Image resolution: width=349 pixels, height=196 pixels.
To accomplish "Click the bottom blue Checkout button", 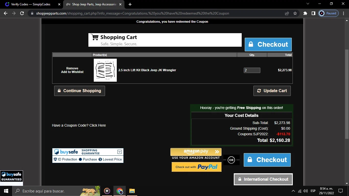I will click(x=267, y=160).
